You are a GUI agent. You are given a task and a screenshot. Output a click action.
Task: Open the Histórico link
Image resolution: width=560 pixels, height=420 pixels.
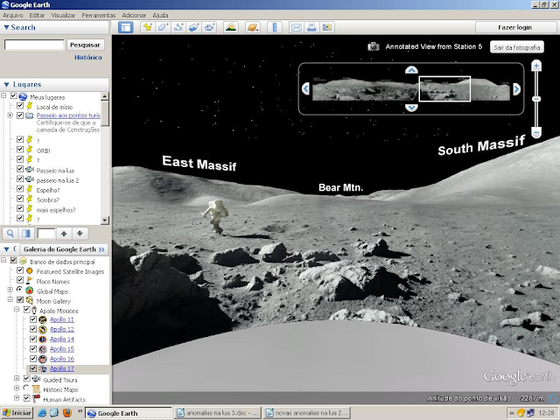pyautogui.click(x=88, y=57)
